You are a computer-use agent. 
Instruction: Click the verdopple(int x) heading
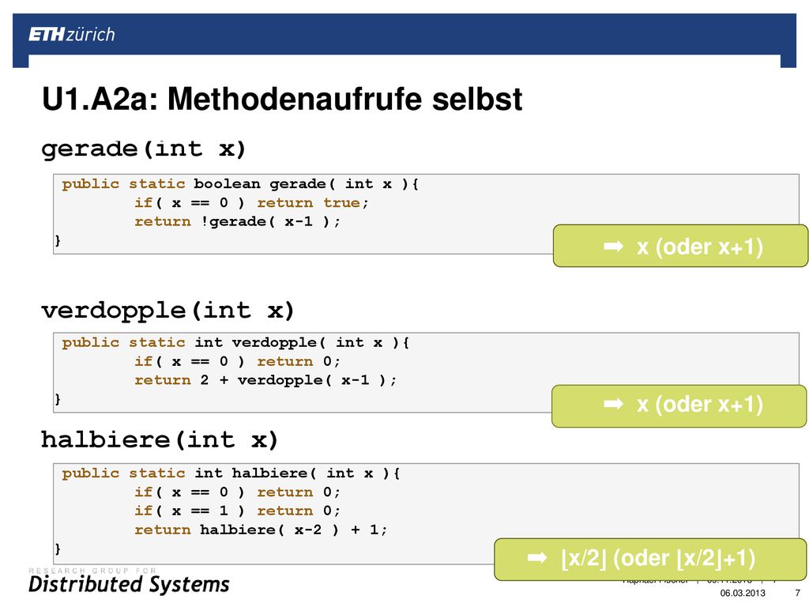(x=167, y=311)
